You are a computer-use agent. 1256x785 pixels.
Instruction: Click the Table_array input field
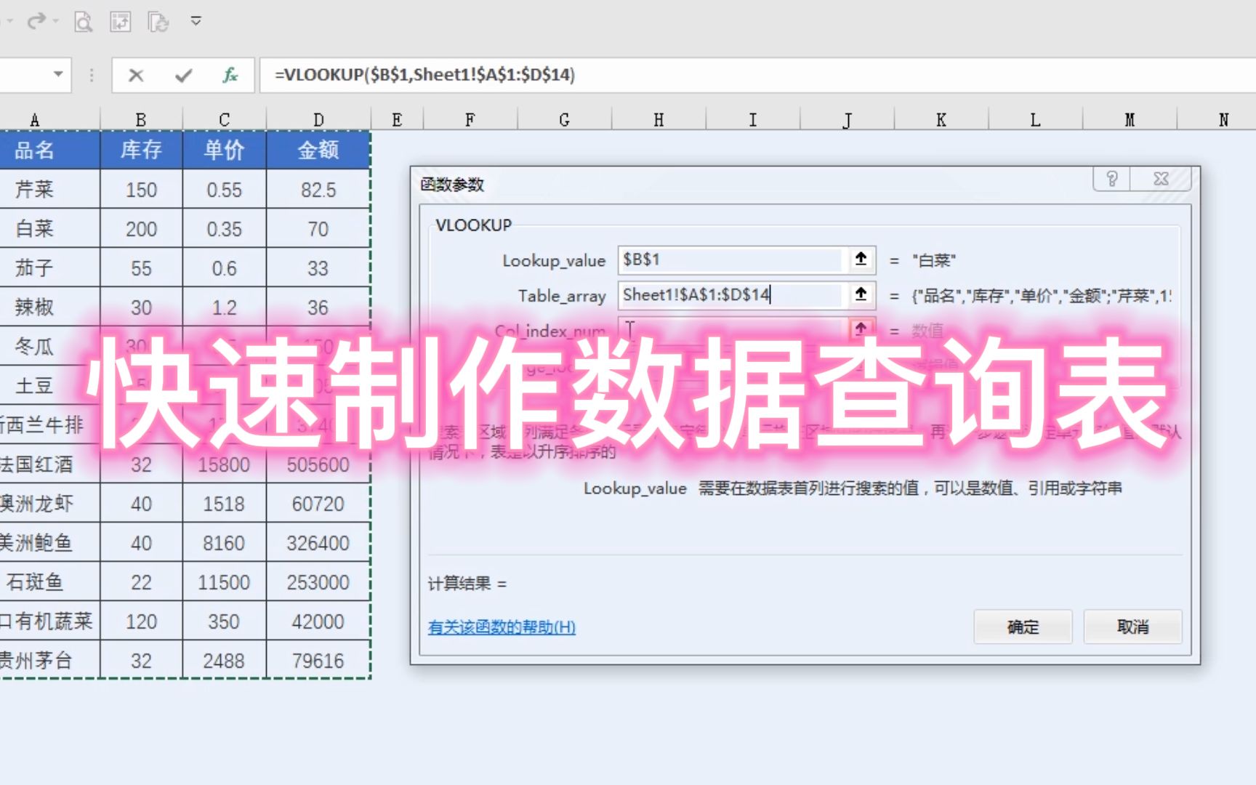pos(731,294)
